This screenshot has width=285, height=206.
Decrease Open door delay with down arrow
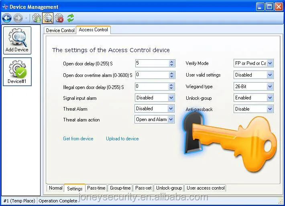point(171,65)
